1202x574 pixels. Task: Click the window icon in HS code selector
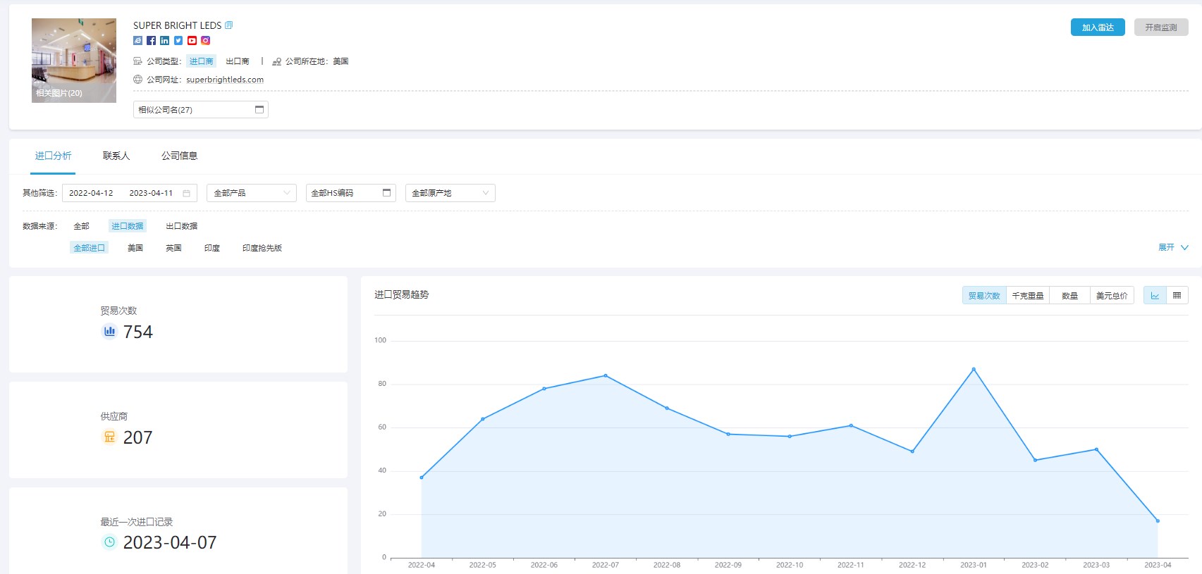386,192
